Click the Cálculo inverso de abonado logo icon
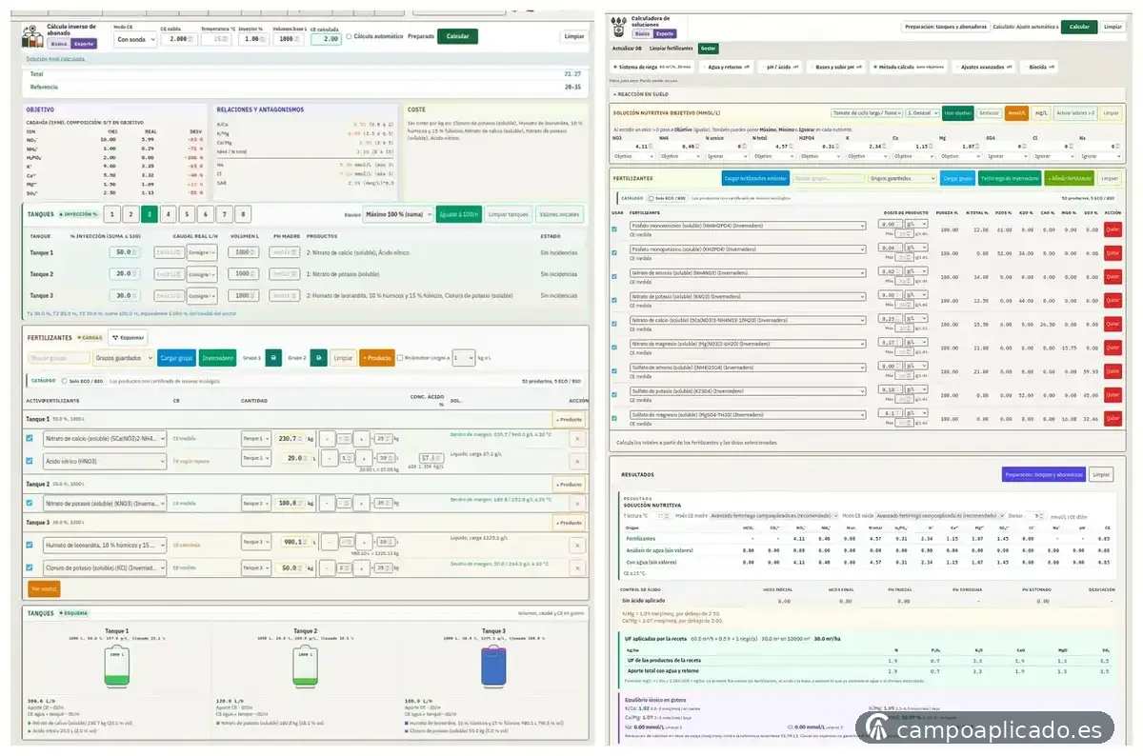 tap(33, 36)
